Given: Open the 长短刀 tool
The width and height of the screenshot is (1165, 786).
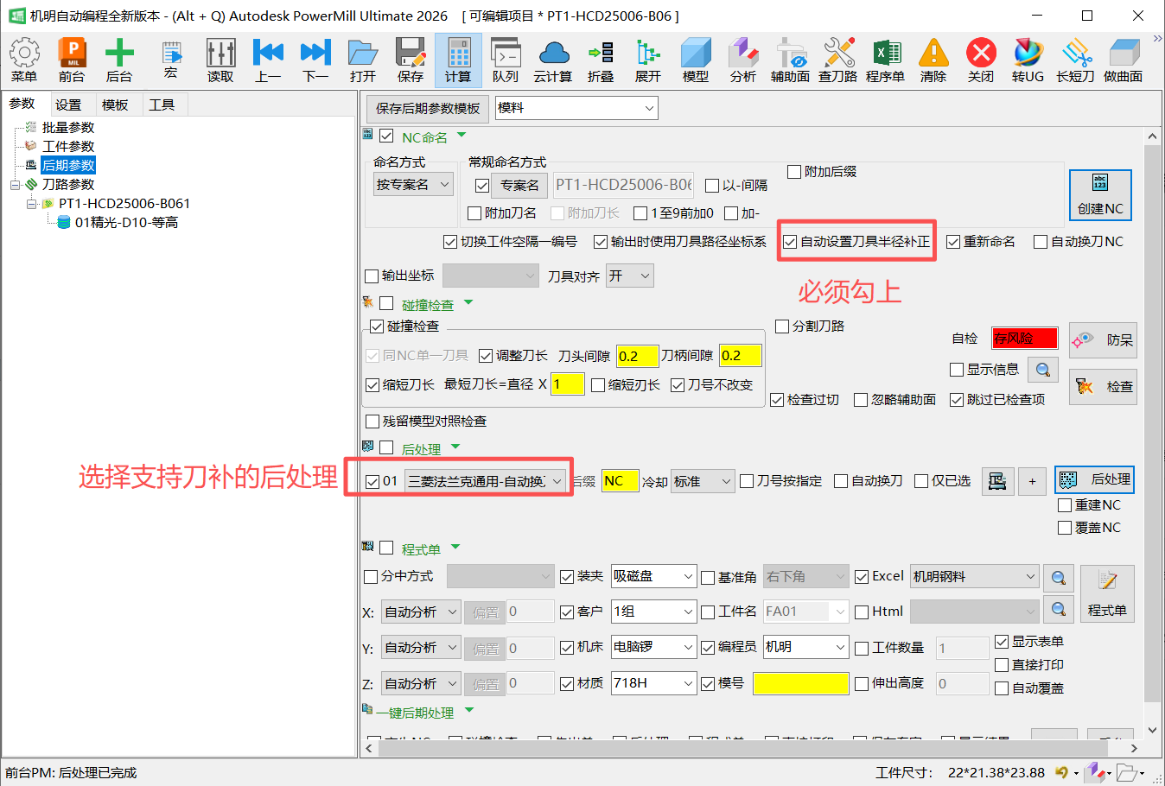Looking at the screenshot, I should 1076,60.
